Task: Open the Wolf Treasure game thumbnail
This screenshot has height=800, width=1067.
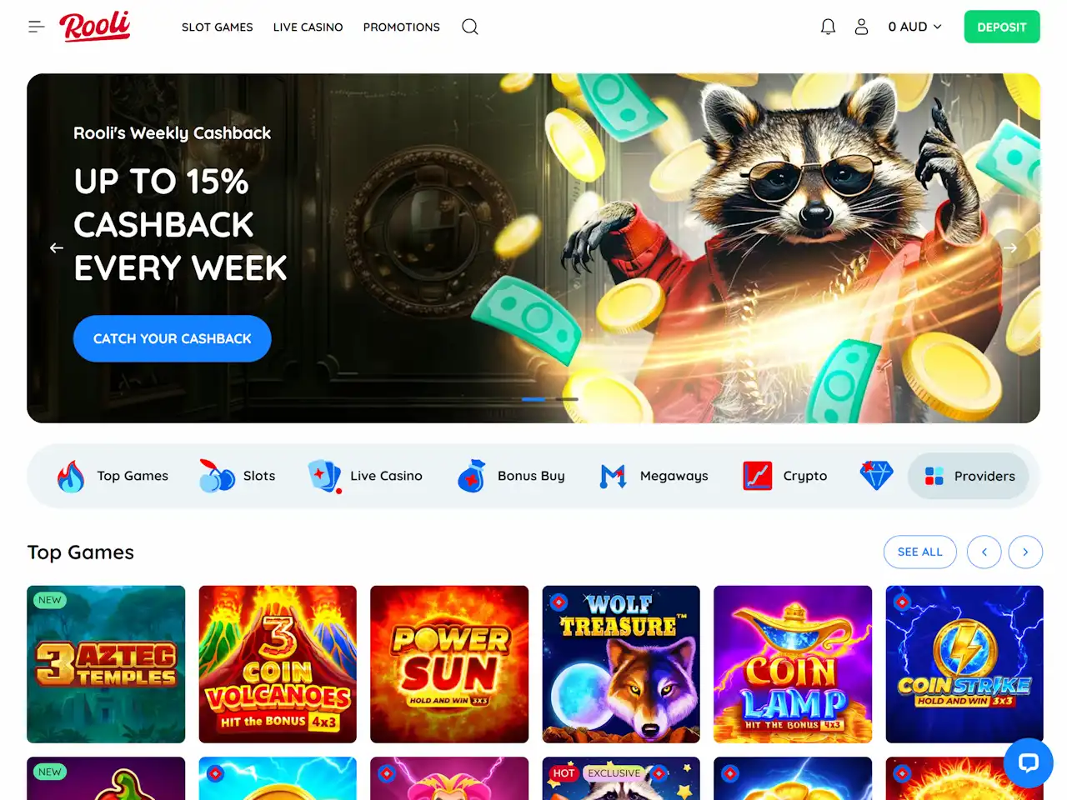Action: (x=621, y=664)
